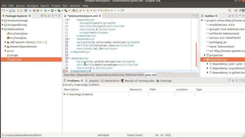Open the File menu
The width and height of the screenshot is (245, 138).
[x=4, y=6]
